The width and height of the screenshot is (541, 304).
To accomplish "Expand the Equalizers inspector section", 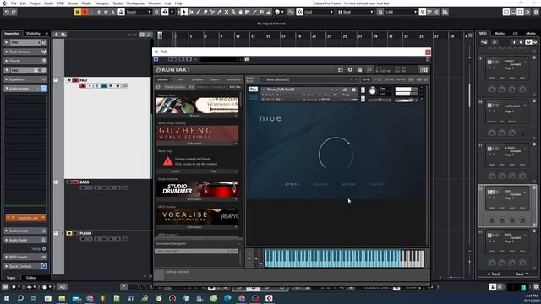I will [x=25, y=79].
